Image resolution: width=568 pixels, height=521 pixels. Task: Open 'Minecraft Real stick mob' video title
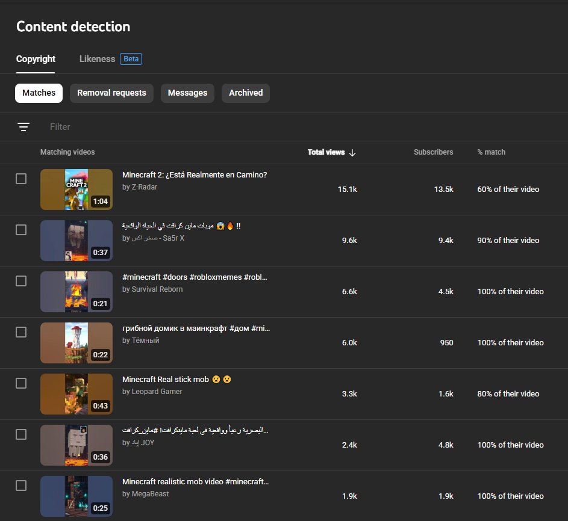click(176, 379)
